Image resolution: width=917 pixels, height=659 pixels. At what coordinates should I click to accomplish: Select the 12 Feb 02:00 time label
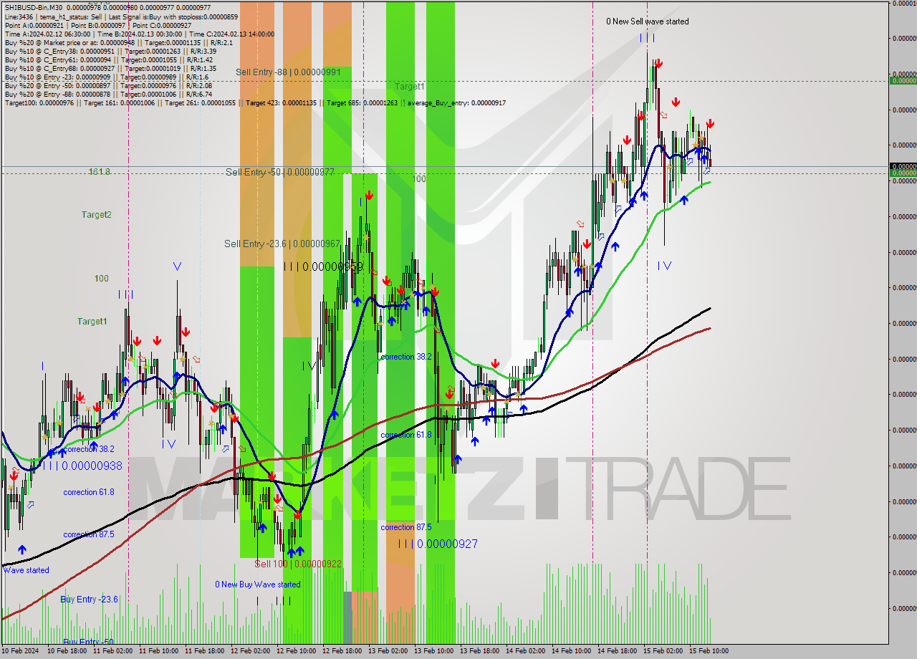tap(250, 651)
